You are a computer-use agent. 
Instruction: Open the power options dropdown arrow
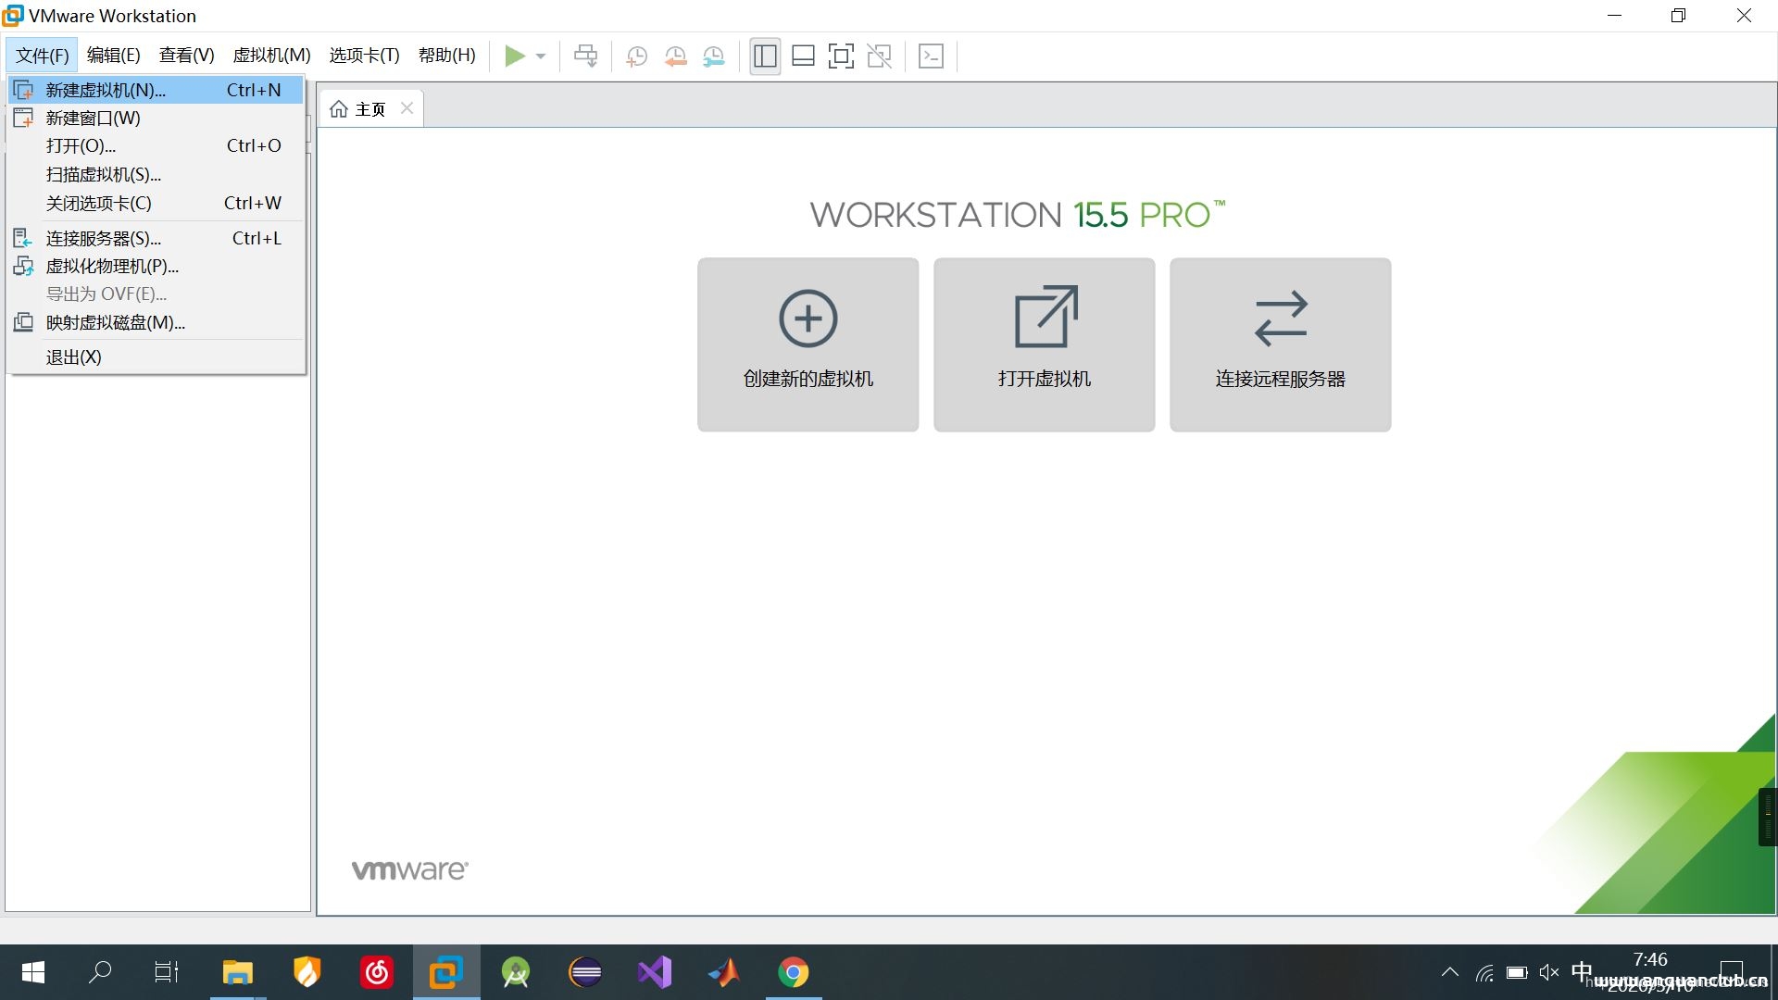tap(542, 56)
